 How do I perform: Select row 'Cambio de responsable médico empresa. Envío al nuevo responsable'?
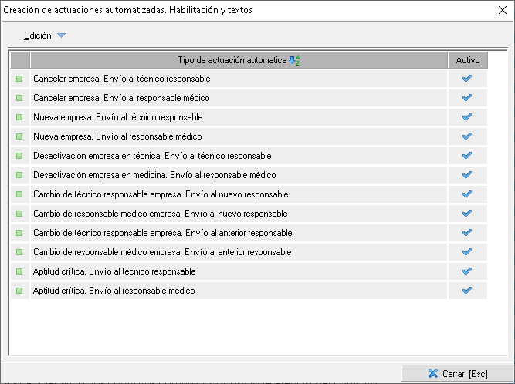point(161,214)
